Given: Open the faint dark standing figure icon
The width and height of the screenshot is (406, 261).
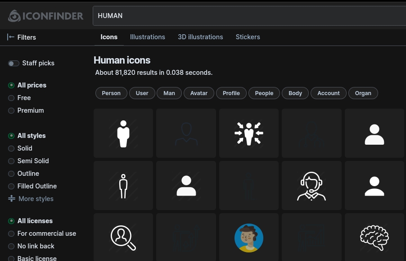Looking at the screenshot, I should [249, 186].
